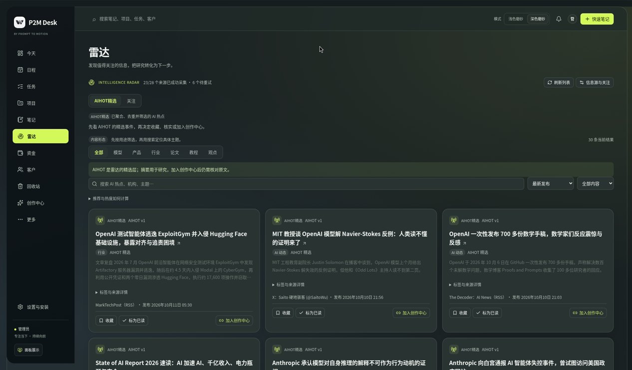Screen dimensions: 632x370
Task: Open 资金 funds in sidebar
Action: [x=40, y=153]
